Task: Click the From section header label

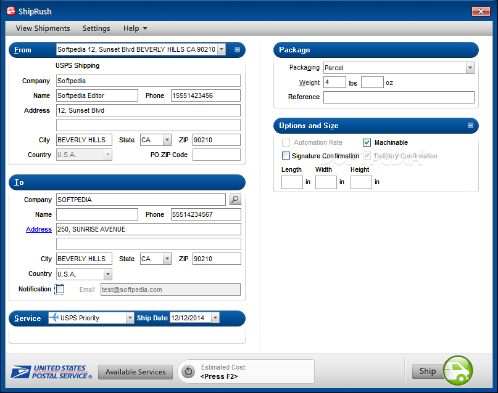Action: click(23, 50)
